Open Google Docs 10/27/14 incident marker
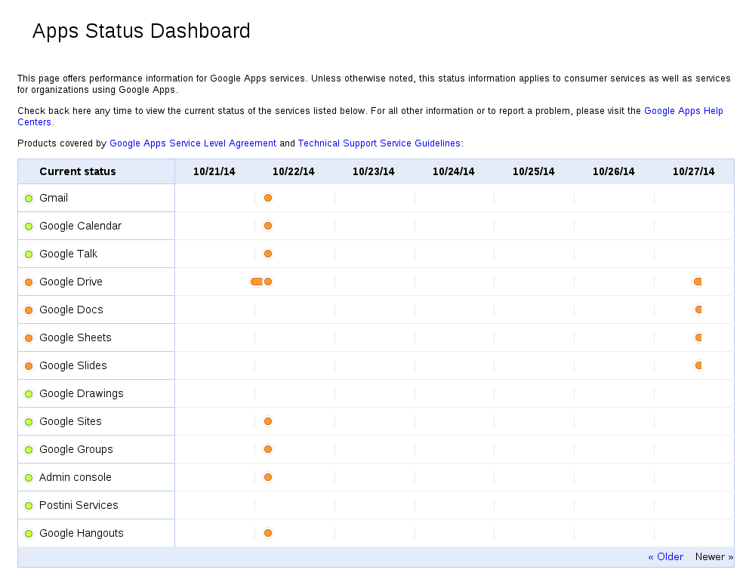The height and width of the screenshot is (573, 746). pyautogui.click(x=698, y=310)
